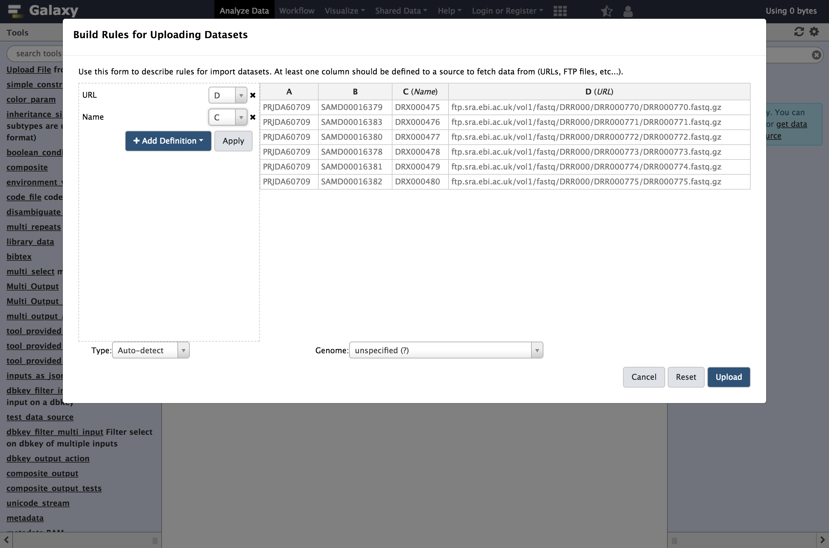
Task: Click the Name column C dropdown arrow
Action: pos(241,117)
